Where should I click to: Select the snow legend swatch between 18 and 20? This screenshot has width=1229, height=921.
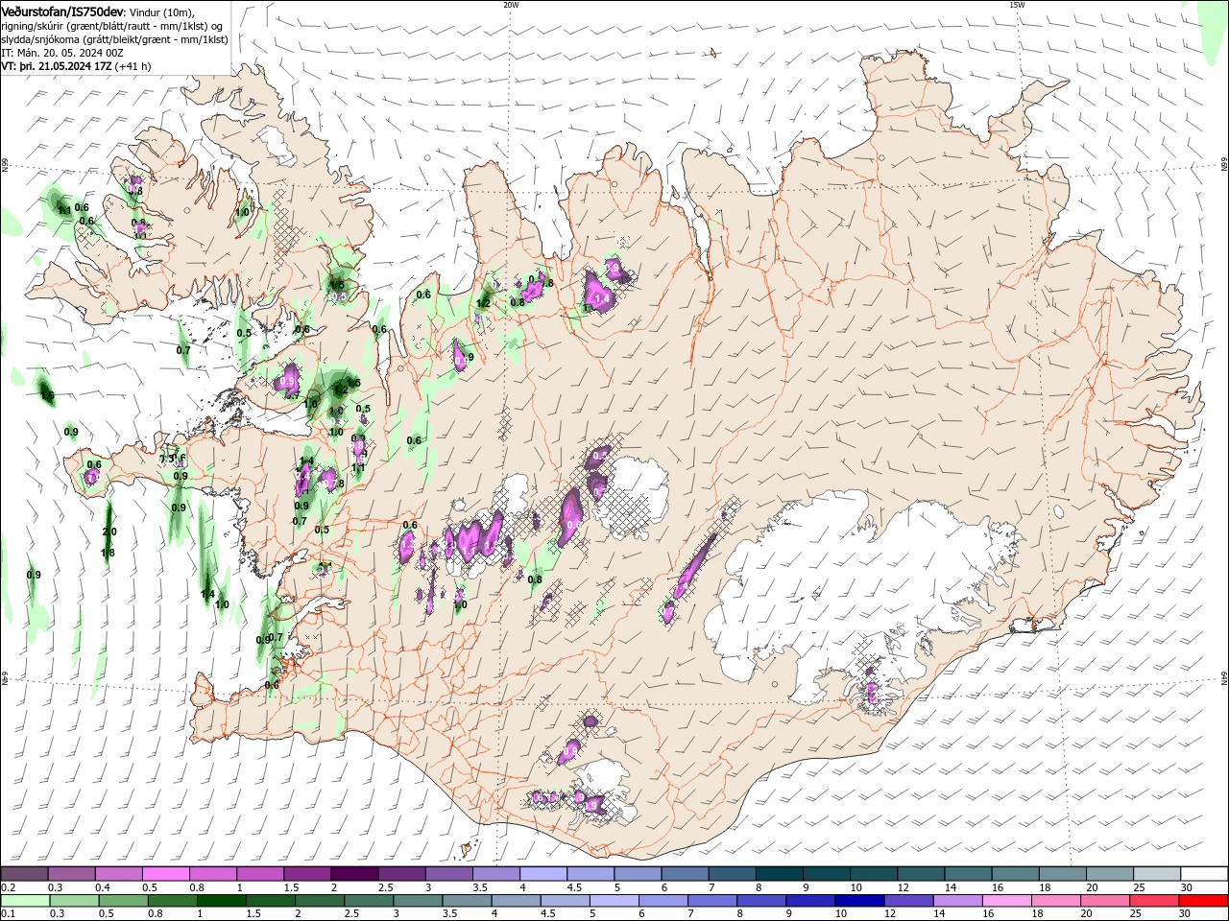(1063, 874)
